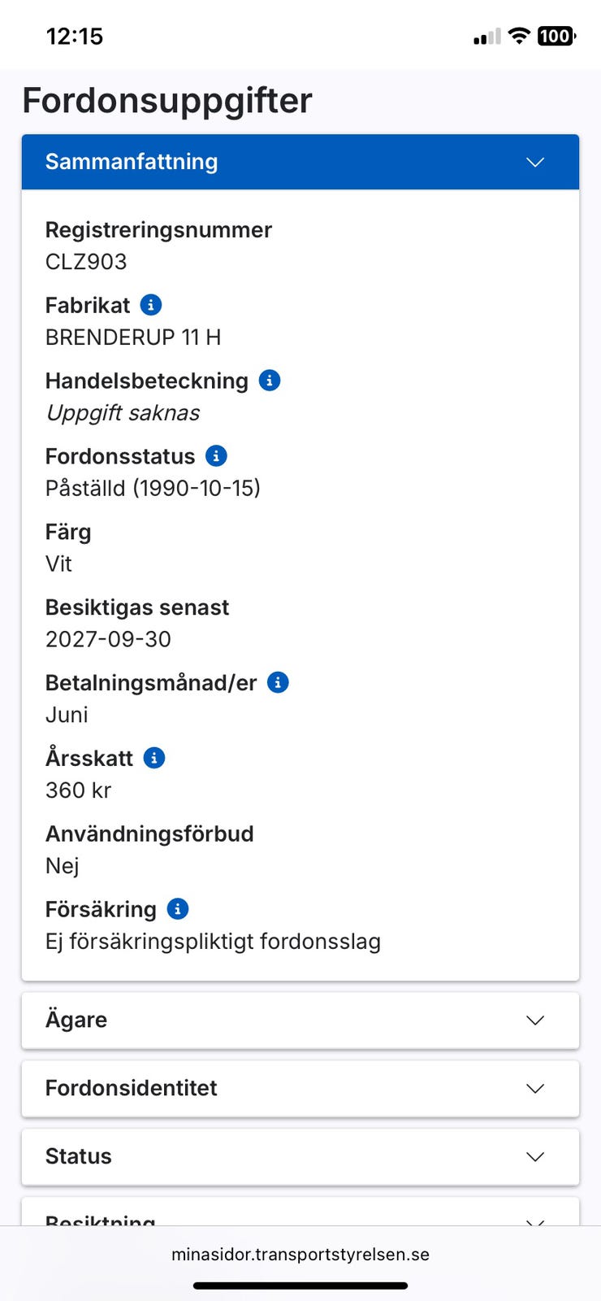The image size is (601, 1301).
Task: Expand the Status section
Action: tap(300, 1156)
